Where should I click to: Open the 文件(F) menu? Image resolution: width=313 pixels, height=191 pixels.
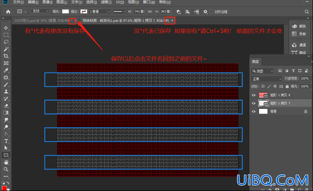tap(18, 2)
